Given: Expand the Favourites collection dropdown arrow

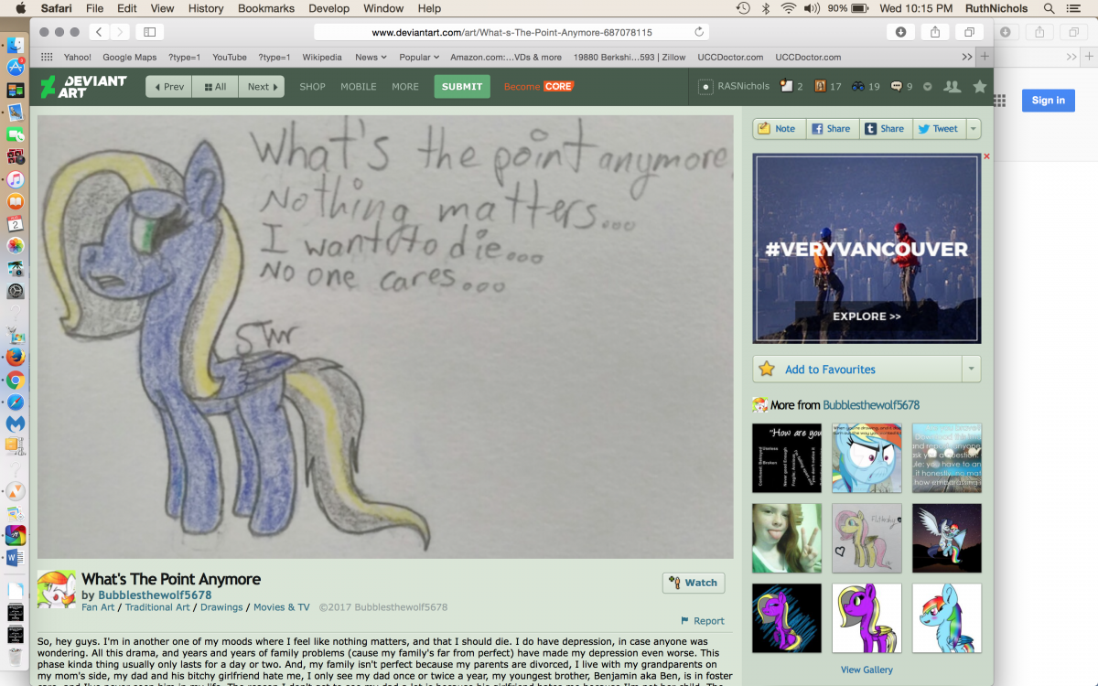Looking at the screenshot, I should point(971,370).
